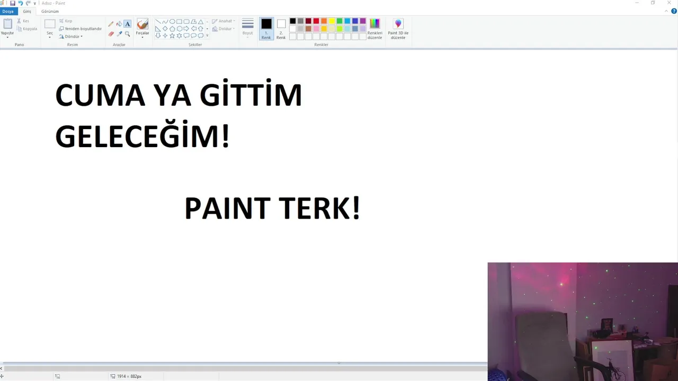678x381 pixels.
Task: Choose the Five-point star shape
Action: coord(172,35)
